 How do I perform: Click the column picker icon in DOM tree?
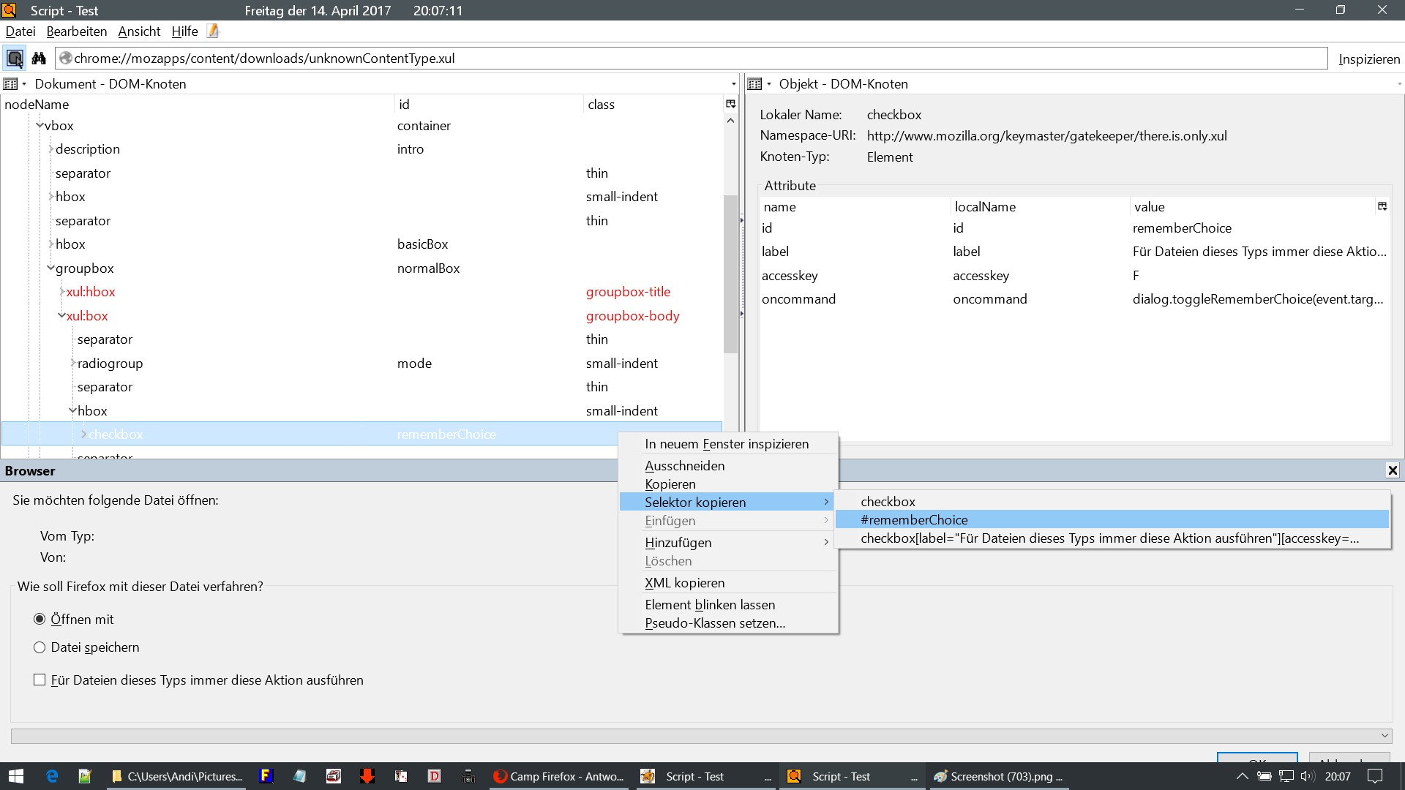[730, 104]
